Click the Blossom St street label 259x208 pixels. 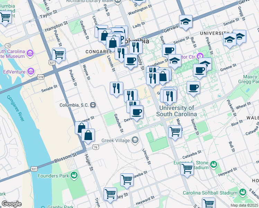click(x=65, y=158)
